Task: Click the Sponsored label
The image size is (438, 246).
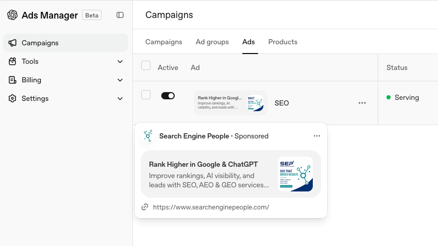Action: coord(251,136)
